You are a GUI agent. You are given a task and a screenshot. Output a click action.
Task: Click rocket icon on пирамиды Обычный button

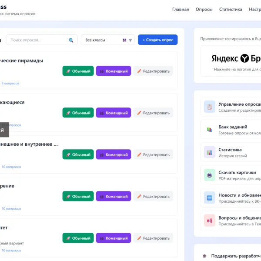coord(68,71)
